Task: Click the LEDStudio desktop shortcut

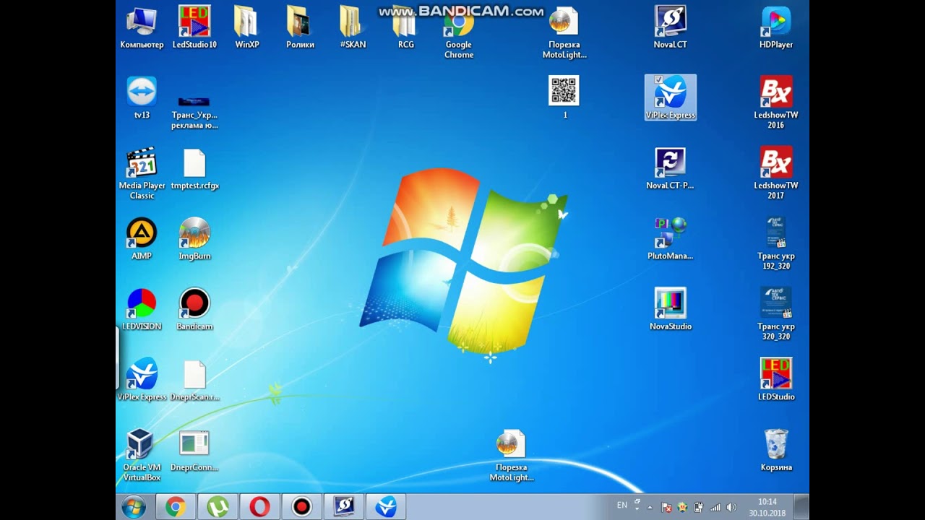Action: [776, 379]
